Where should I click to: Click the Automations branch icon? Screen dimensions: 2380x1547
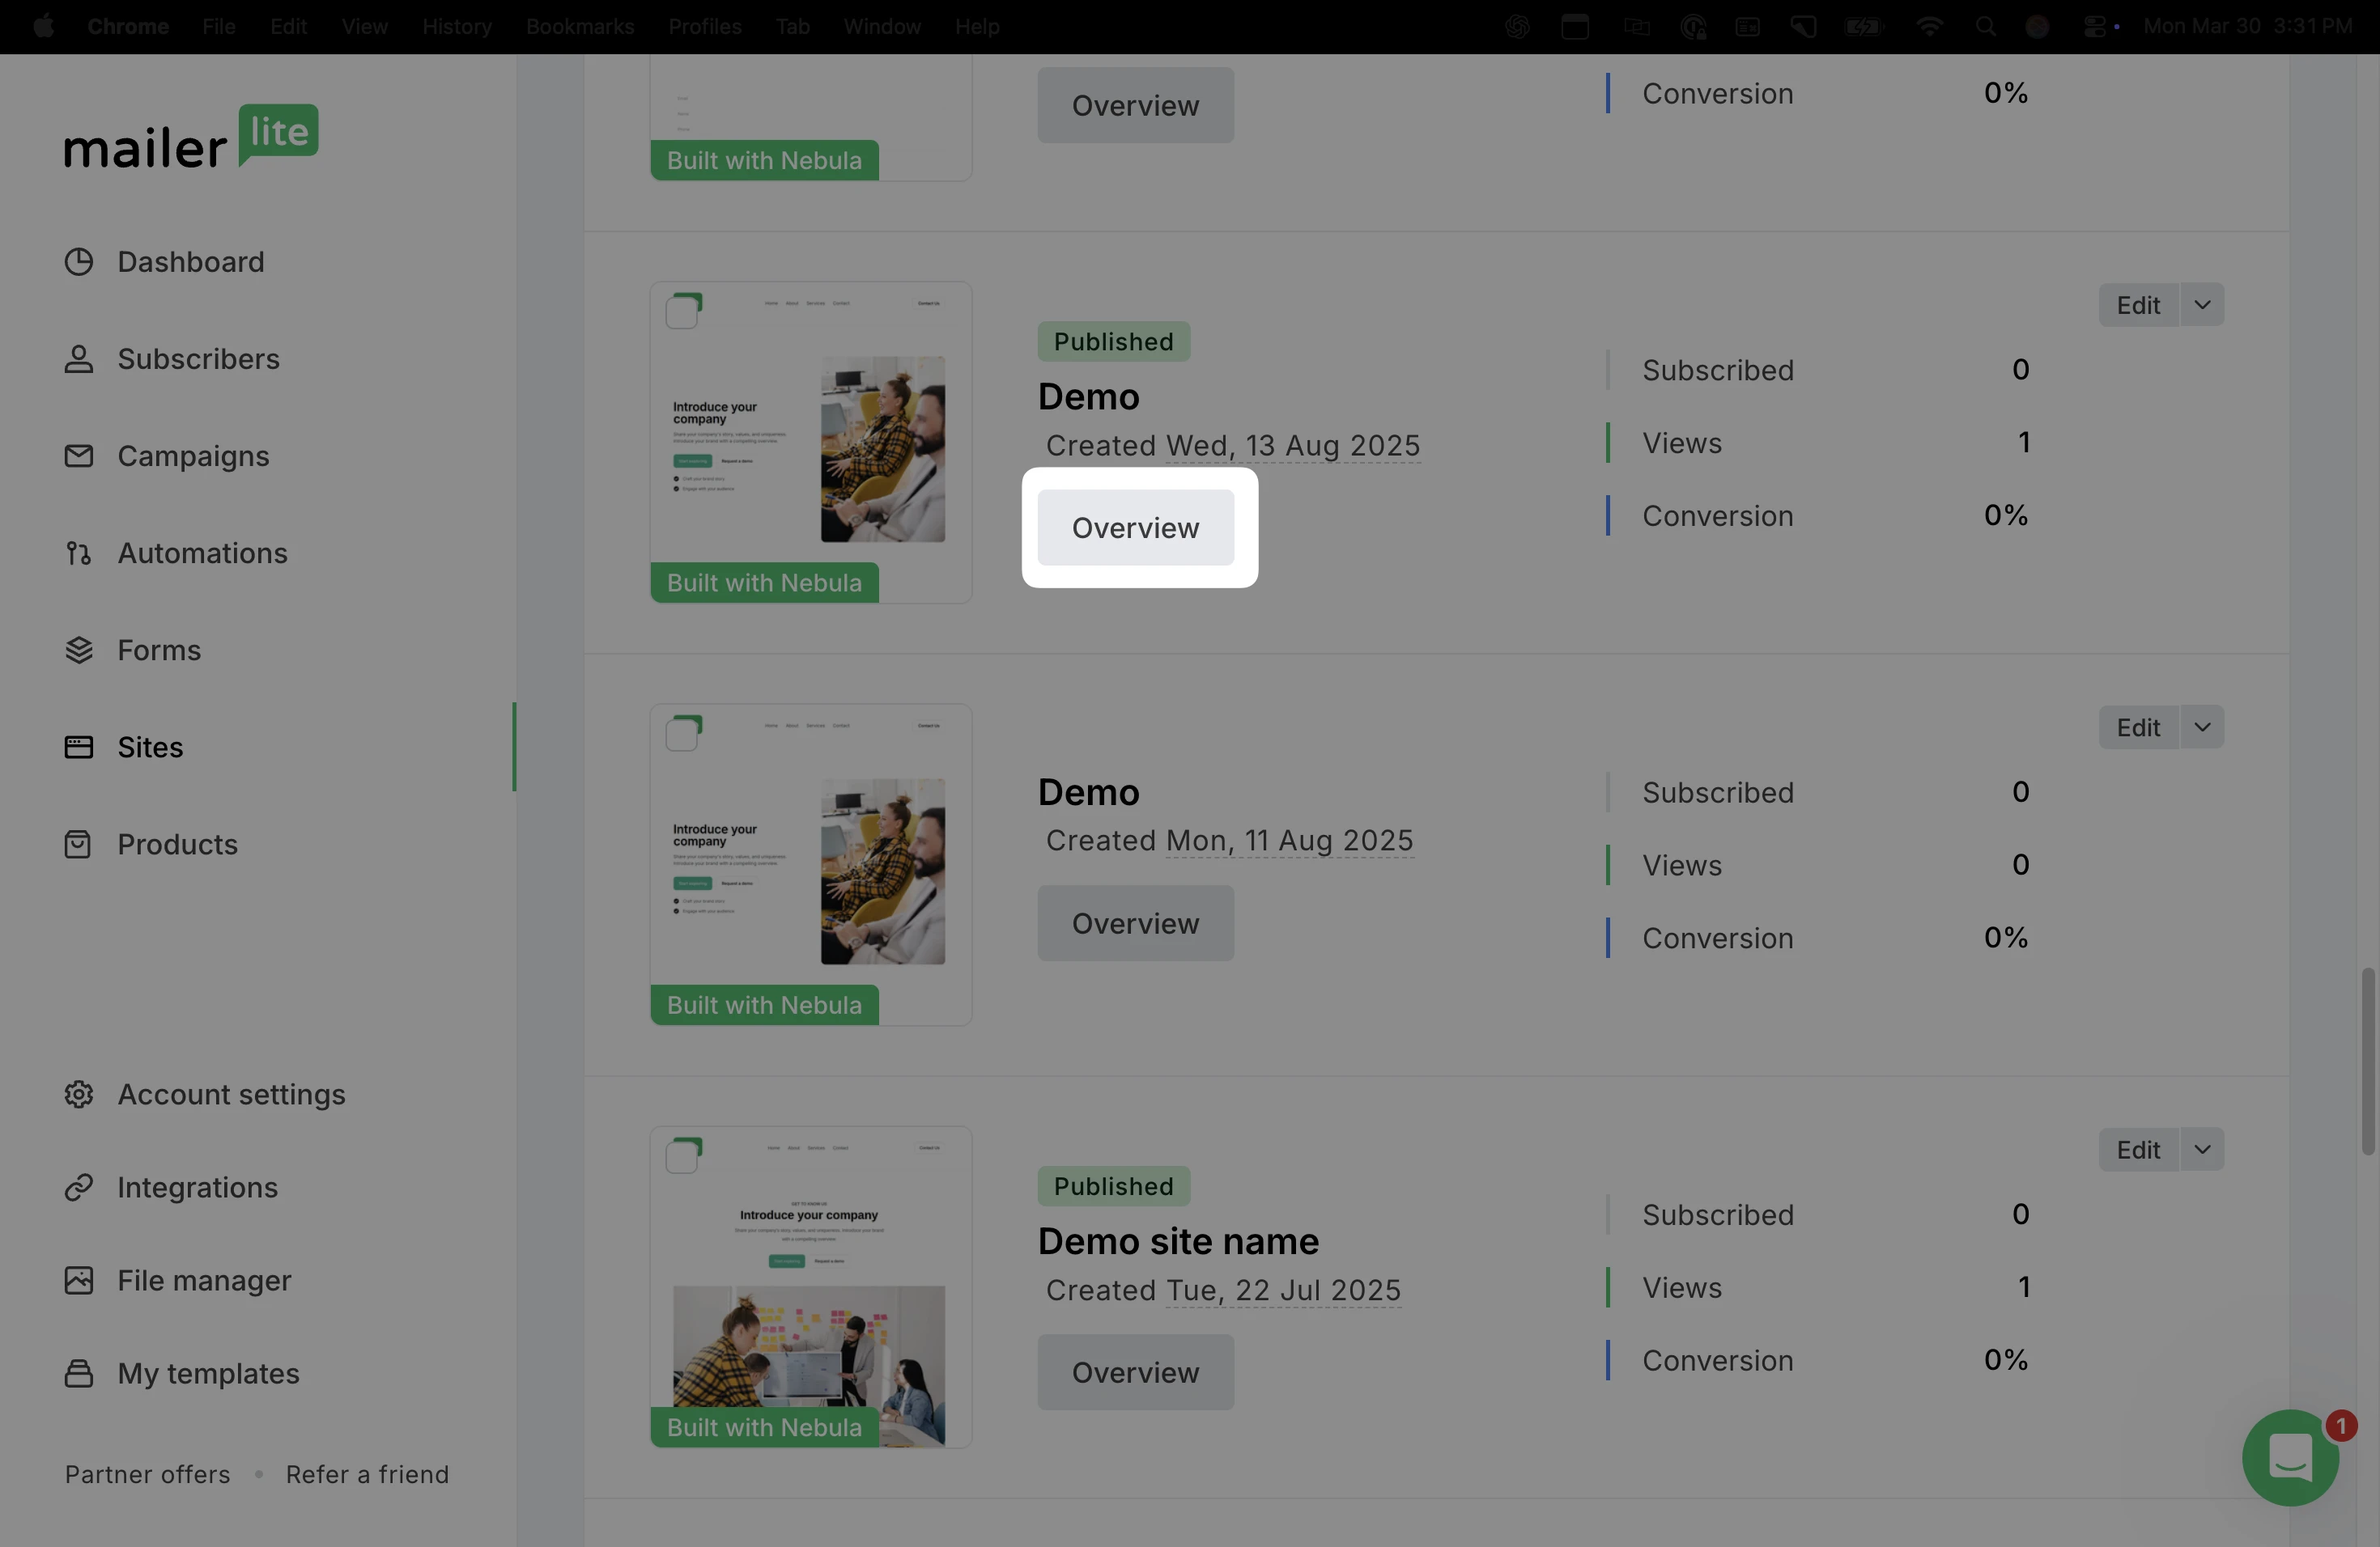tap(79, 553)
